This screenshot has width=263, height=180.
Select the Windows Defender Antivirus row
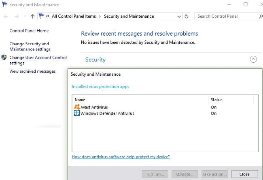coord(165,113)
